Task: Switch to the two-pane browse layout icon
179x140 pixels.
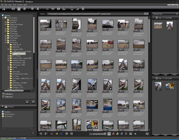Action: (x=13, y=9)
